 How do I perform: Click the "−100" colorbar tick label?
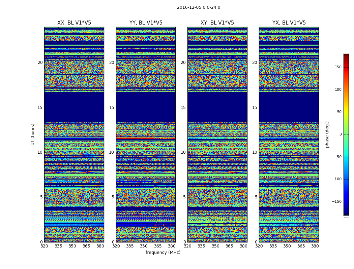click(336, 179)
